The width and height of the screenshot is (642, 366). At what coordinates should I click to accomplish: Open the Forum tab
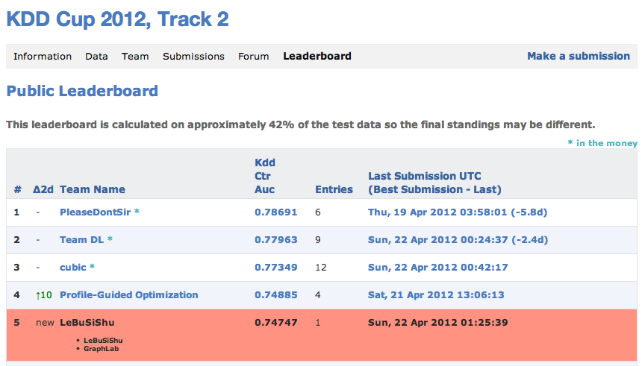pos(254,56)
